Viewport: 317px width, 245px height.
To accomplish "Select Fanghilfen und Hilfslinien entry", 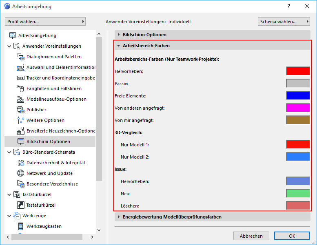I will (54, 88).
